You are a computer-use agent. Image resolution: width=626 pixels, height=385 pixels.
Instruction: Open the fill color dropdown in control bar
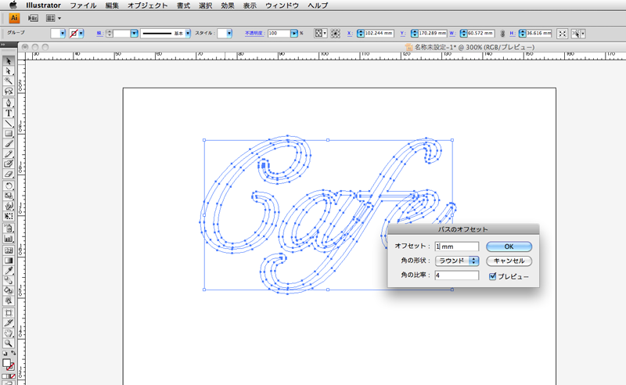(x=63, y=34)
